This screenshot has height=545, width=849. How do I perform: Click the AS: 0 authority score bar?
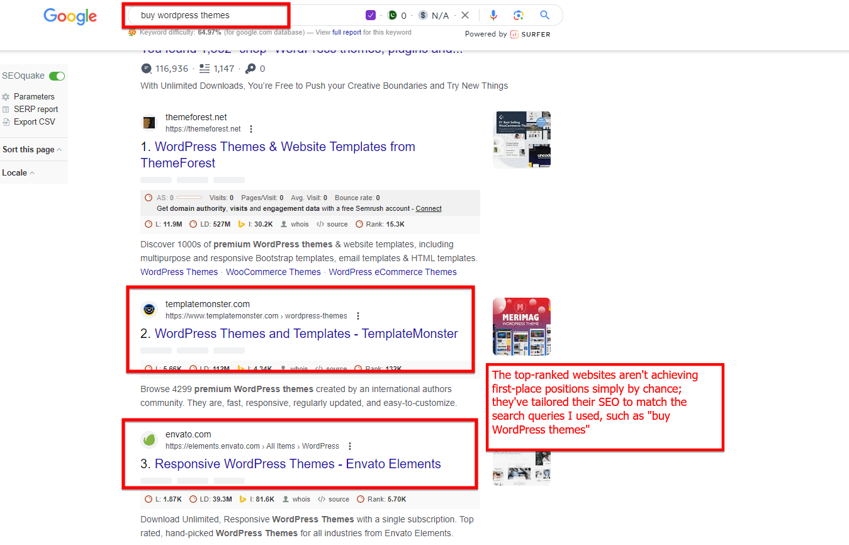click(x=189, y=198)
